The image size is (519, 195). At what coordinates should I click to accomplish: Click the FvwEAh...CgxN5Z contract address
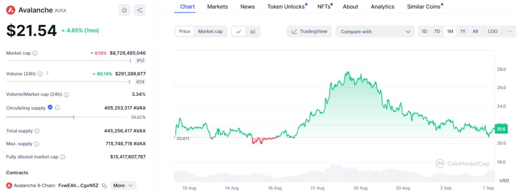[78, 186]
